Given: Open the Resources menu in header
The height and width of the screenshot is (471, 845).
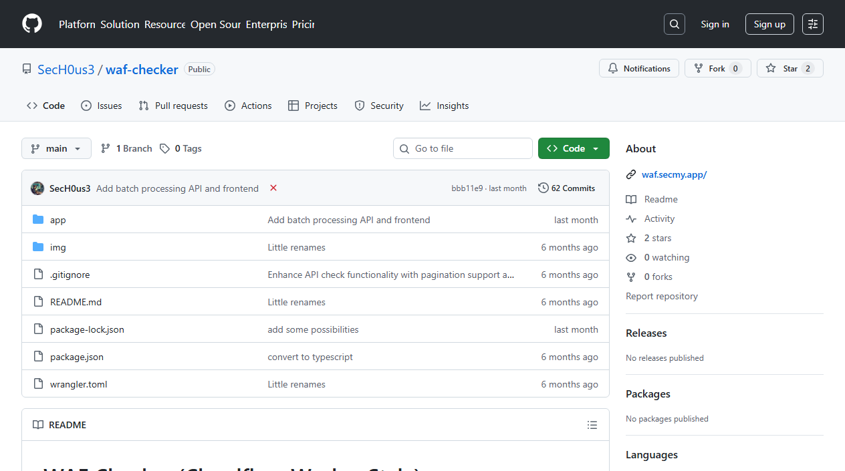Looking at the screenshot, I should 165,24.
